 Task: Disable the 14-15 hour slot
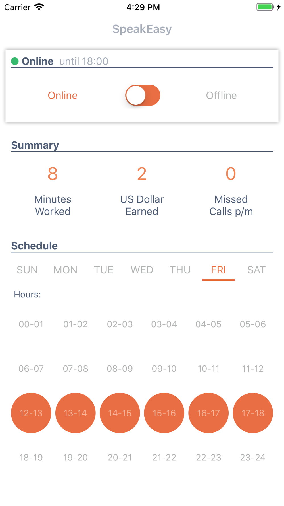(120, 413)
